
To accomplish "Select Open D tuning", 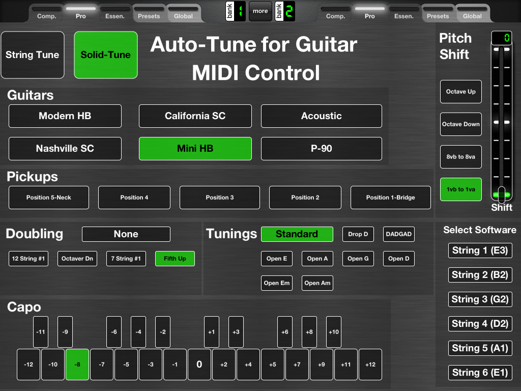I will 399,259.
